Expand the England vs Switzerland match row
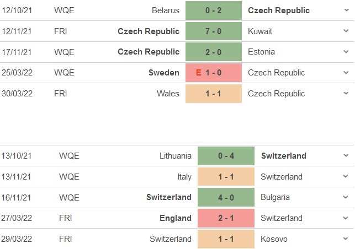The image size is (355, 249). point(346,218)
